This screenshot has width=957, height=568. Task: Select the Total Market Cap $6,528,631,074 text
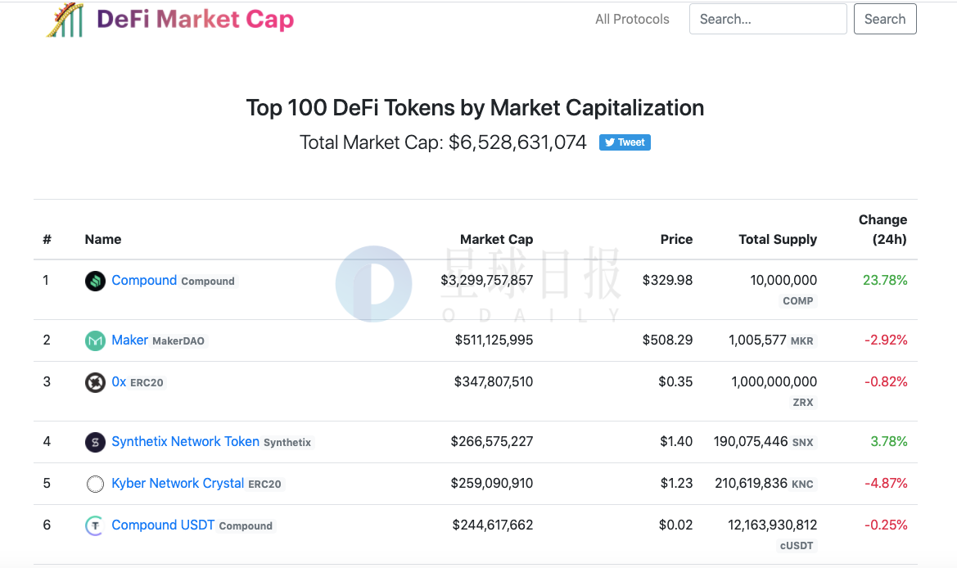point(443,142)
